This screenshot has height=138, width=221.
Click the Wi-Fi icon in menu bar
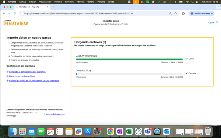pyautogui.click(x=187, y=2)
